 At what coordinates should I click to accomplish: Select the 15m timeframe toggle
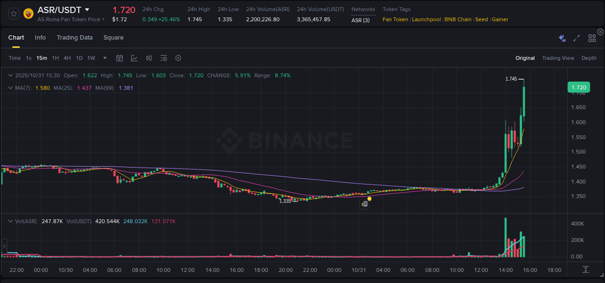pyautogui.click(x=42, y=58)
